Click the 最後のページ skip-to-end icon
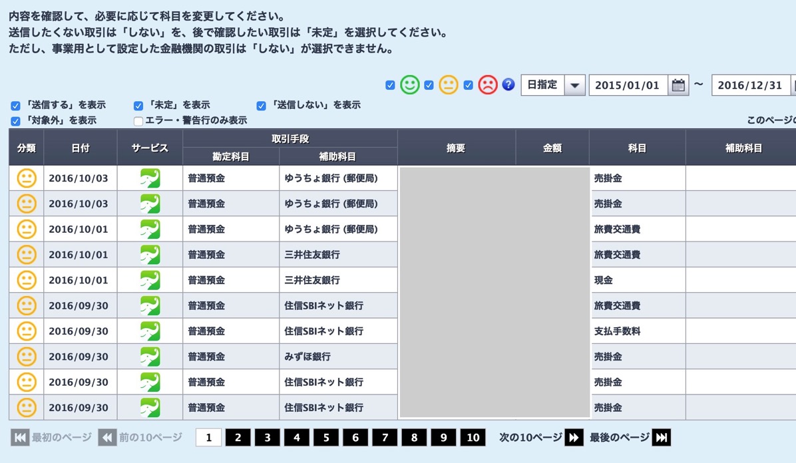Screen dimensions: 796x463 pos(662,438)
